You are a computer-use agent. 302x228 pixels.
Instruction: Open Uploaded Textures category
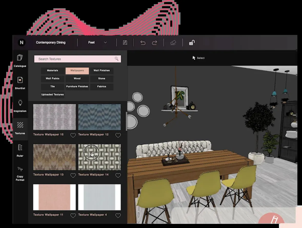click(53, 94)
